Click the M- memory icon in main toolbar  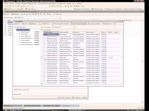[x=79, y=6]
